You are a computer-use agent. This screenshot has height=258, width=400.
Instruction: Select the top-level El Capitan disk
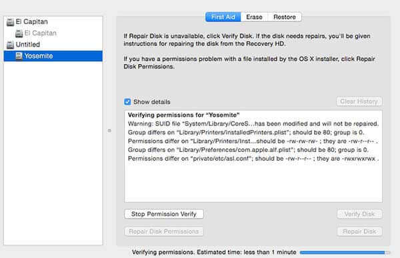click(53, 22)
